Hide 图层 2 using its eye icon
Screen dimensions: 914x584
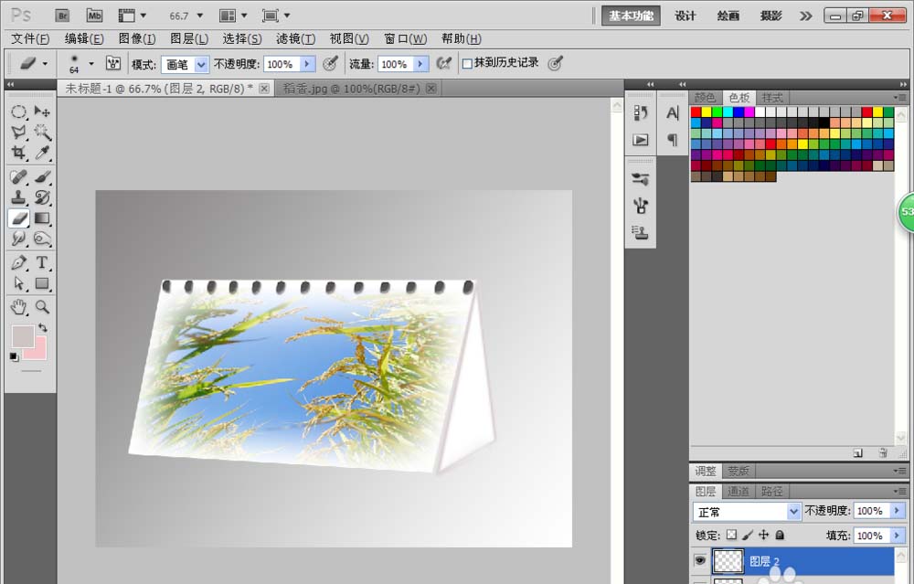pyautogui.click(x=700, y=560)
